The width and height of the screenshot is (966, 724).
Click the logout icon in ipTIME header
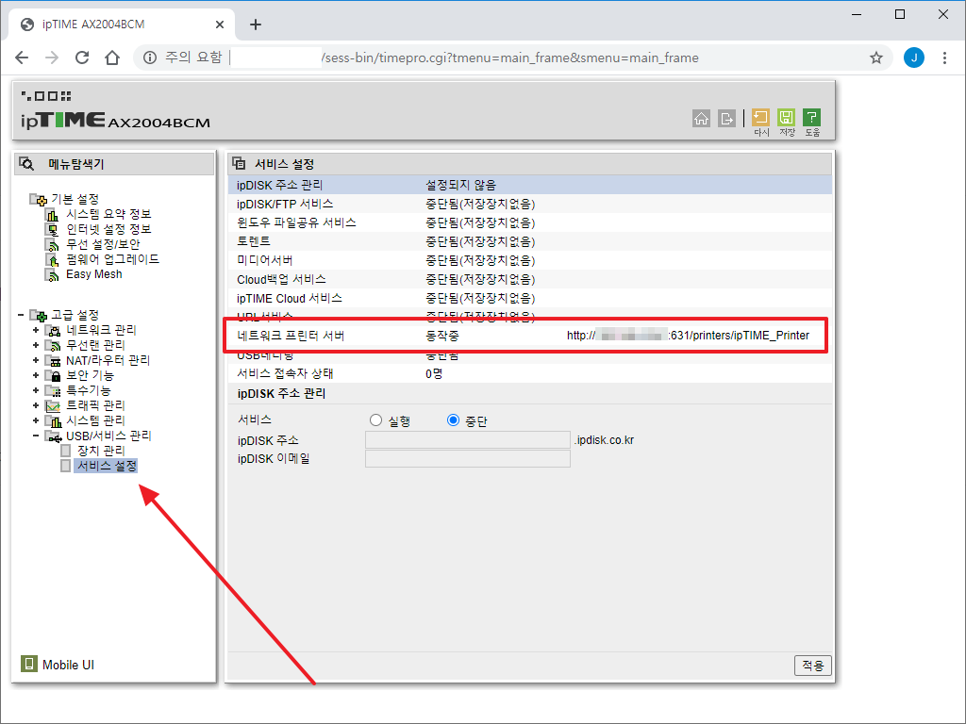(726, 118)
